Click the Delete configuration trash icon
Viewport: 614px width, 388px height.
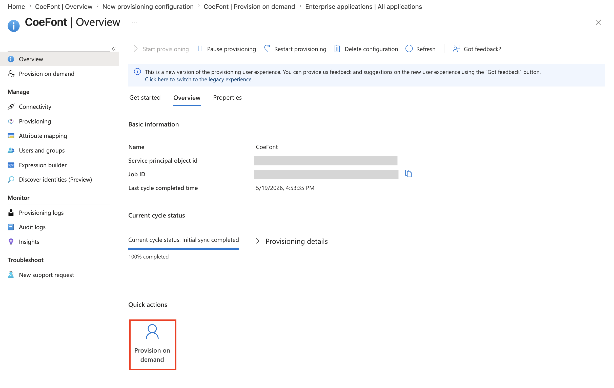tap(337, 48)
